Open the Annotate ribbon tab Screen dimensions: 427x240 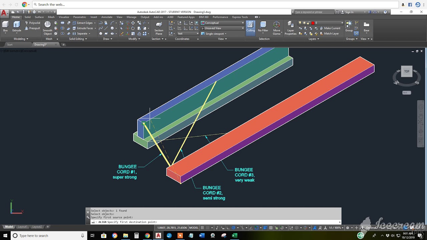(107, 17)
